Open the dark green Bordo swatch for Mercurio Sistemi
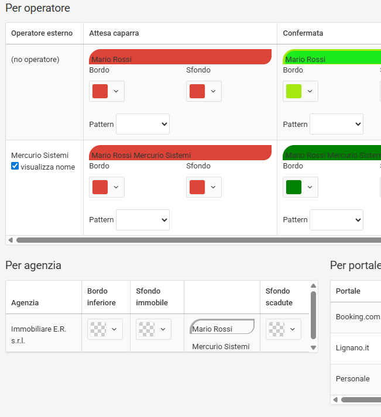381x417 pixels. pos(300,187)
